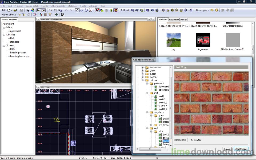Viewport: 256px width, 160px height.
Task: Select the mirror01 material thumbnail
Action: pos(233,40)
